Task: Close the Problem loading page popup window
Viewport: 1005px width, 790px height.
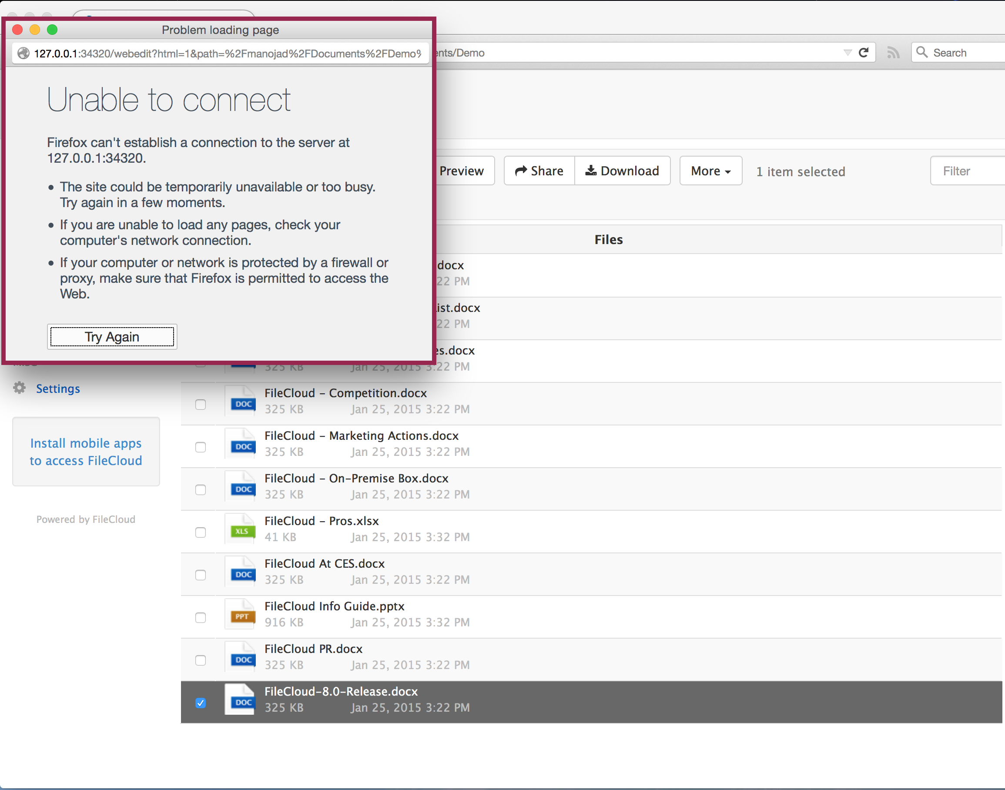Action: pos(17,30)
